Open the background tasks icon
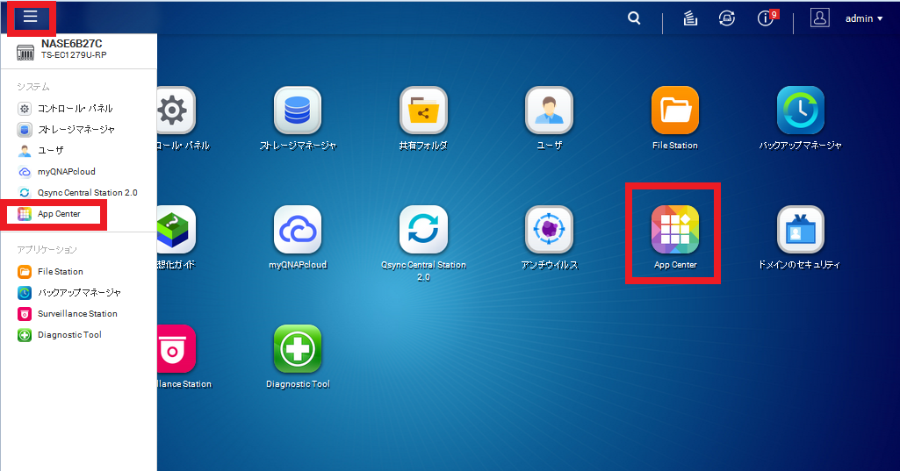The width and height of the screenshot is (900, 471). pyautogui.click(x=690, y=18)
